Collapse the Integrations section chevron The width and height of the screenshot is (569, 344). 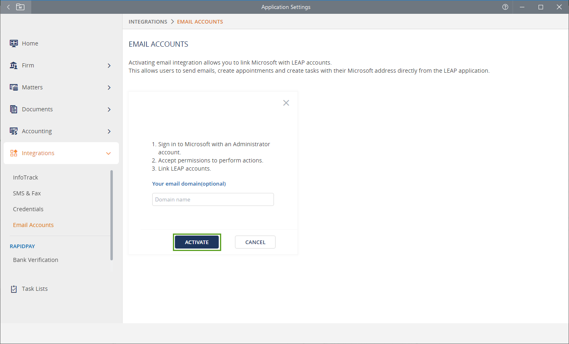(108, 153)
